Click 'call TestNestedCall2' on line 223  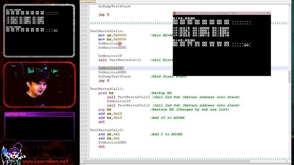pyautogui.click(x=128, y=105)
